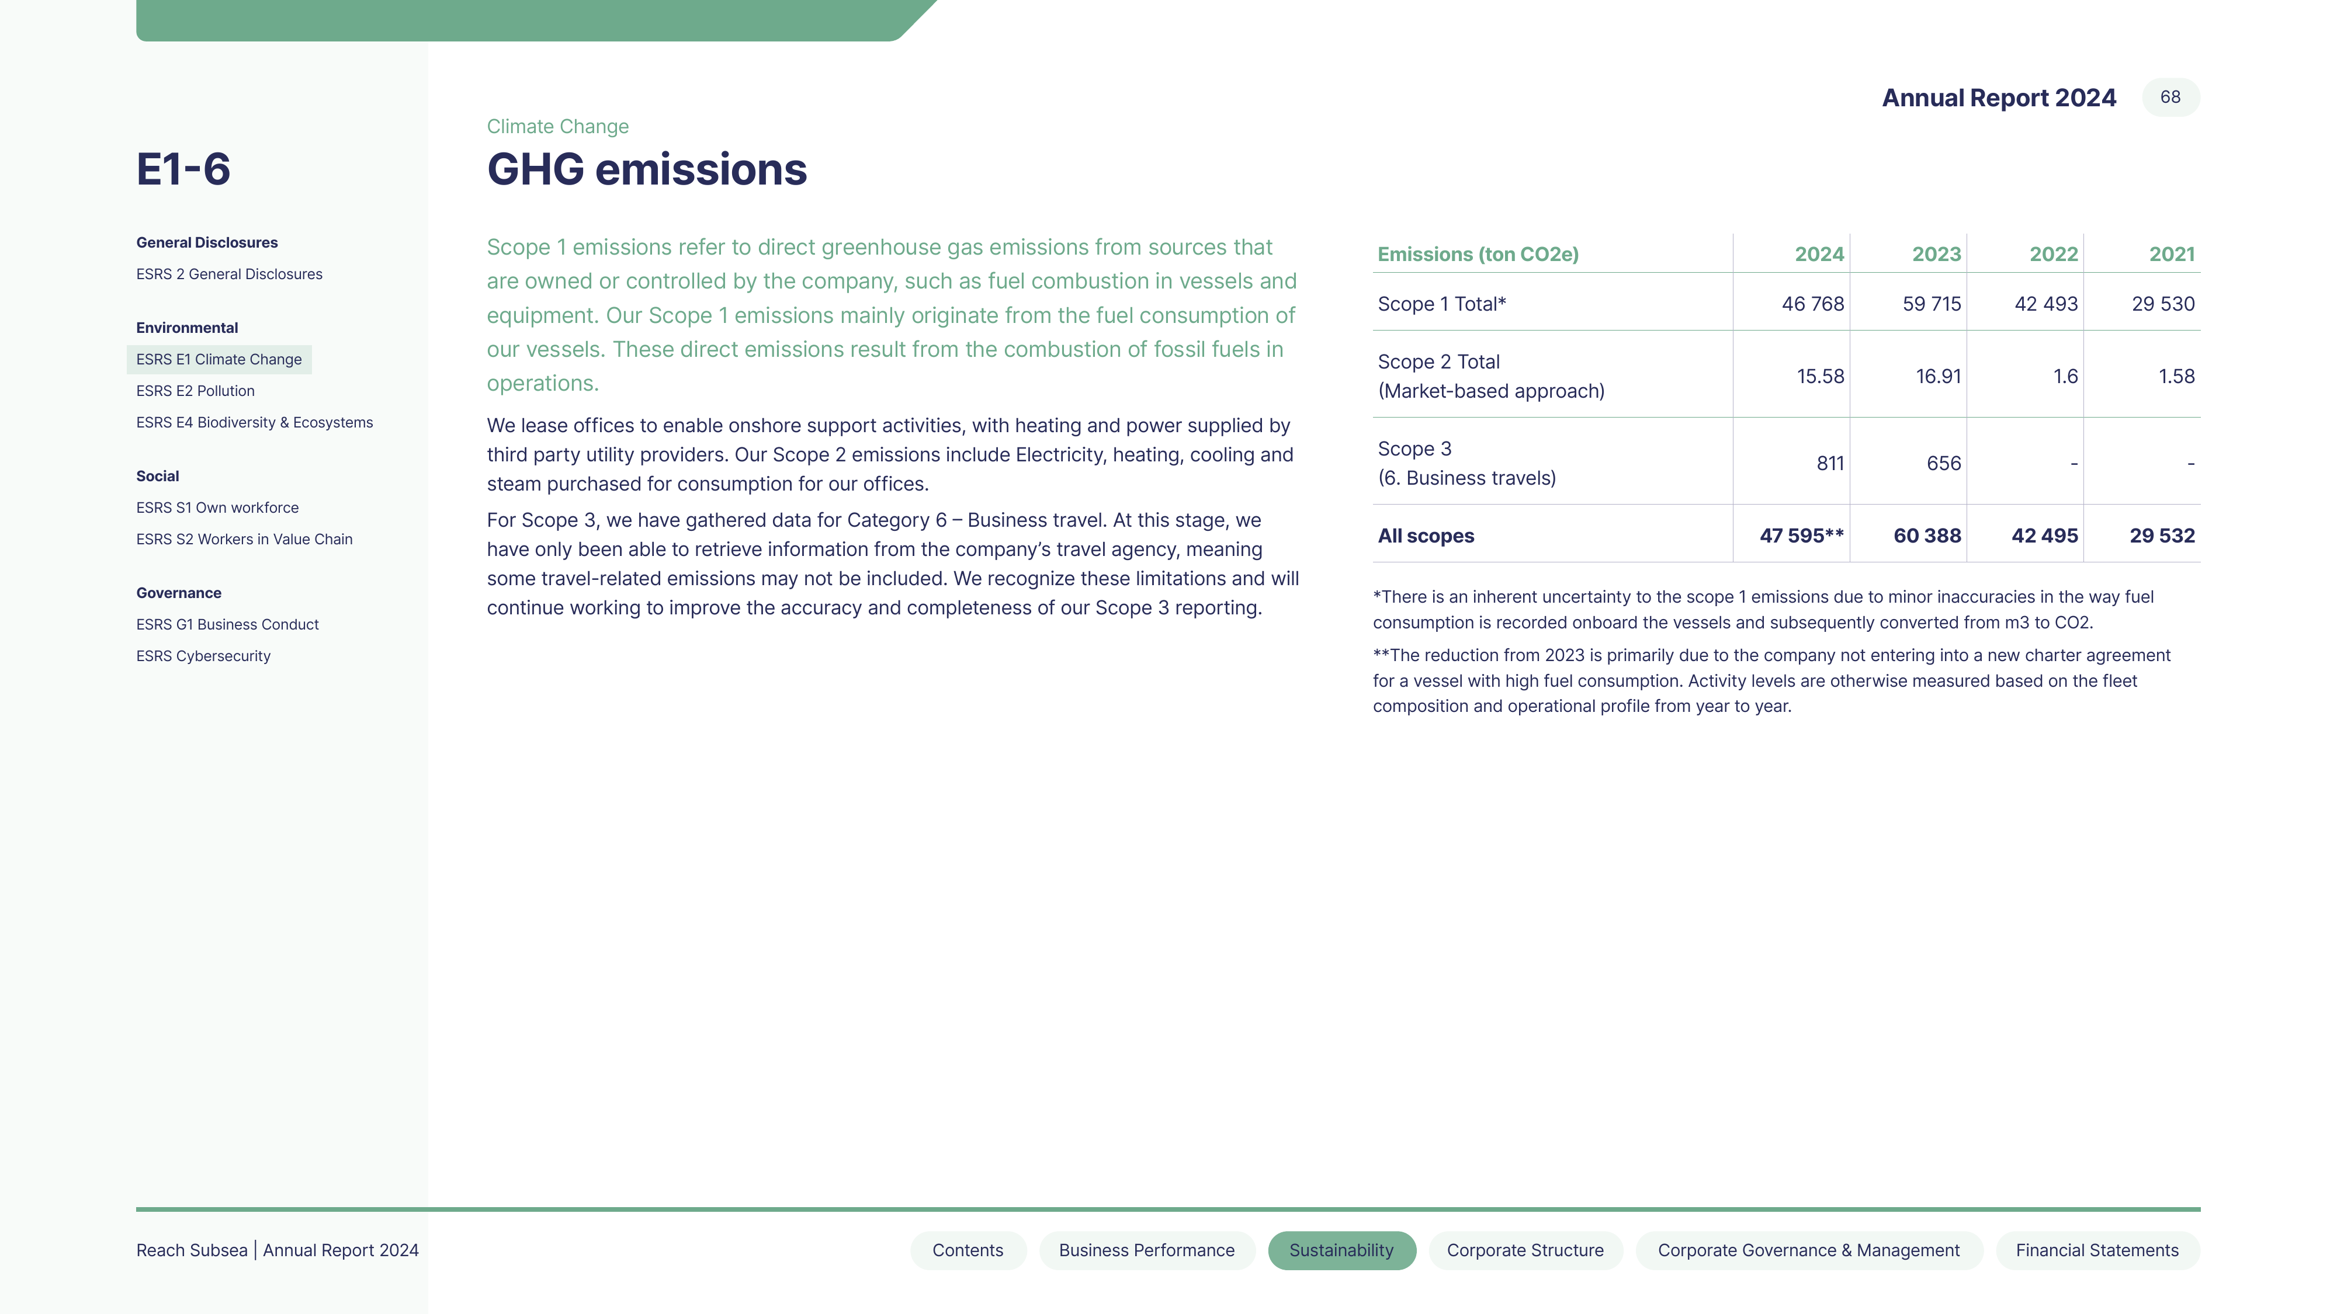
Task: Click the Climate Change subtitle
Action: pyautogui.click(x=558, y=126)
